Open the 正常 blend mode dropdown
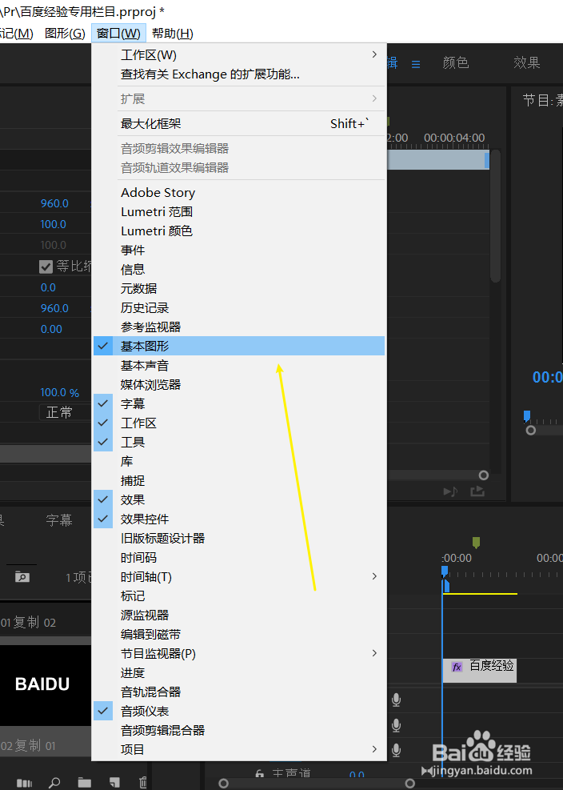The image size is (563, 790). (66, 412)
